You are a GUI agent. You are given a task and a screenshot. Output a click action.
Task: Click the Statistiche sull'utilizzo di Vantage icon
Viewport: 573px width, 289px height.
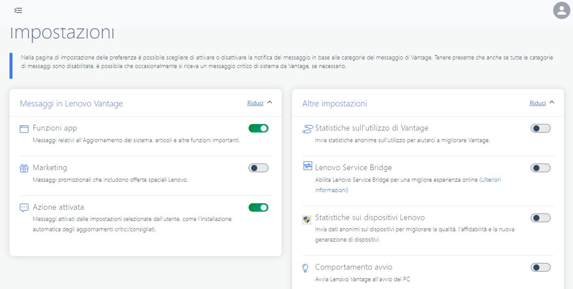307,129
